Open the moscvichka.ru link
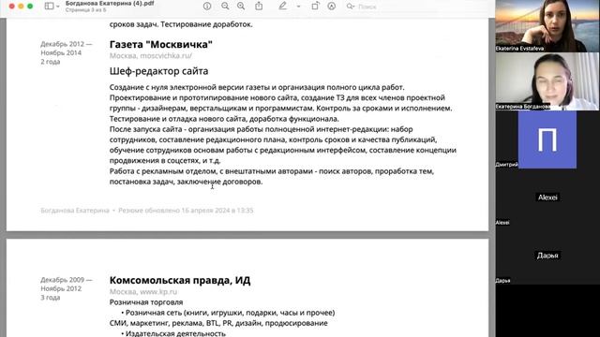Image resolution: width=600 pixels, height=337 pixels. click(166, 56)
